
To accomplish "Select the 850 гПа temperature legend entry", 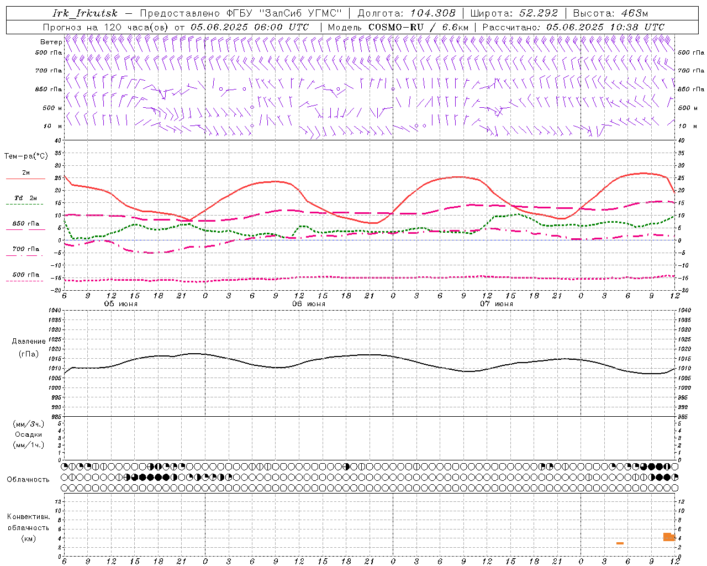I will (26, 224).
